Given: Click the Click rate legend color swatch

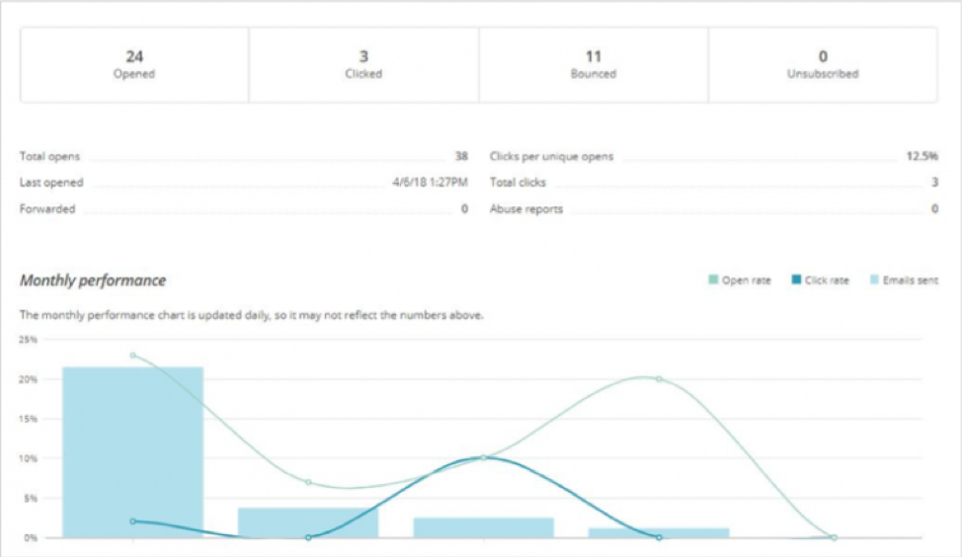Looking at the screenshot, I should [x=795, y=280].
